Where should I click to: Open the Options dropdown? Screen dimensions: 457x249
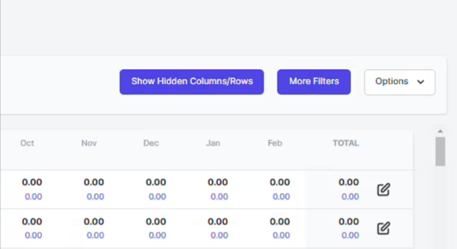400,82
